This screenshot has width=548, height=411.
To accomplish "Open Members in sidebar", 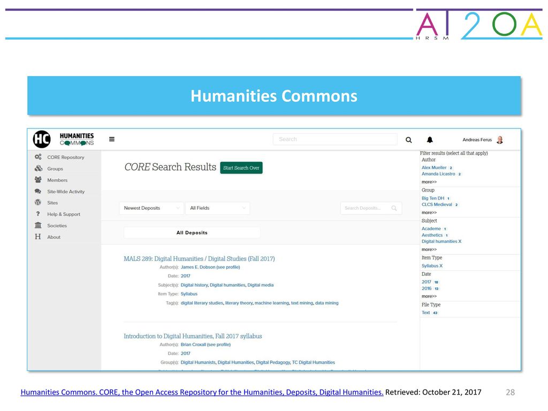I will 57,180.
